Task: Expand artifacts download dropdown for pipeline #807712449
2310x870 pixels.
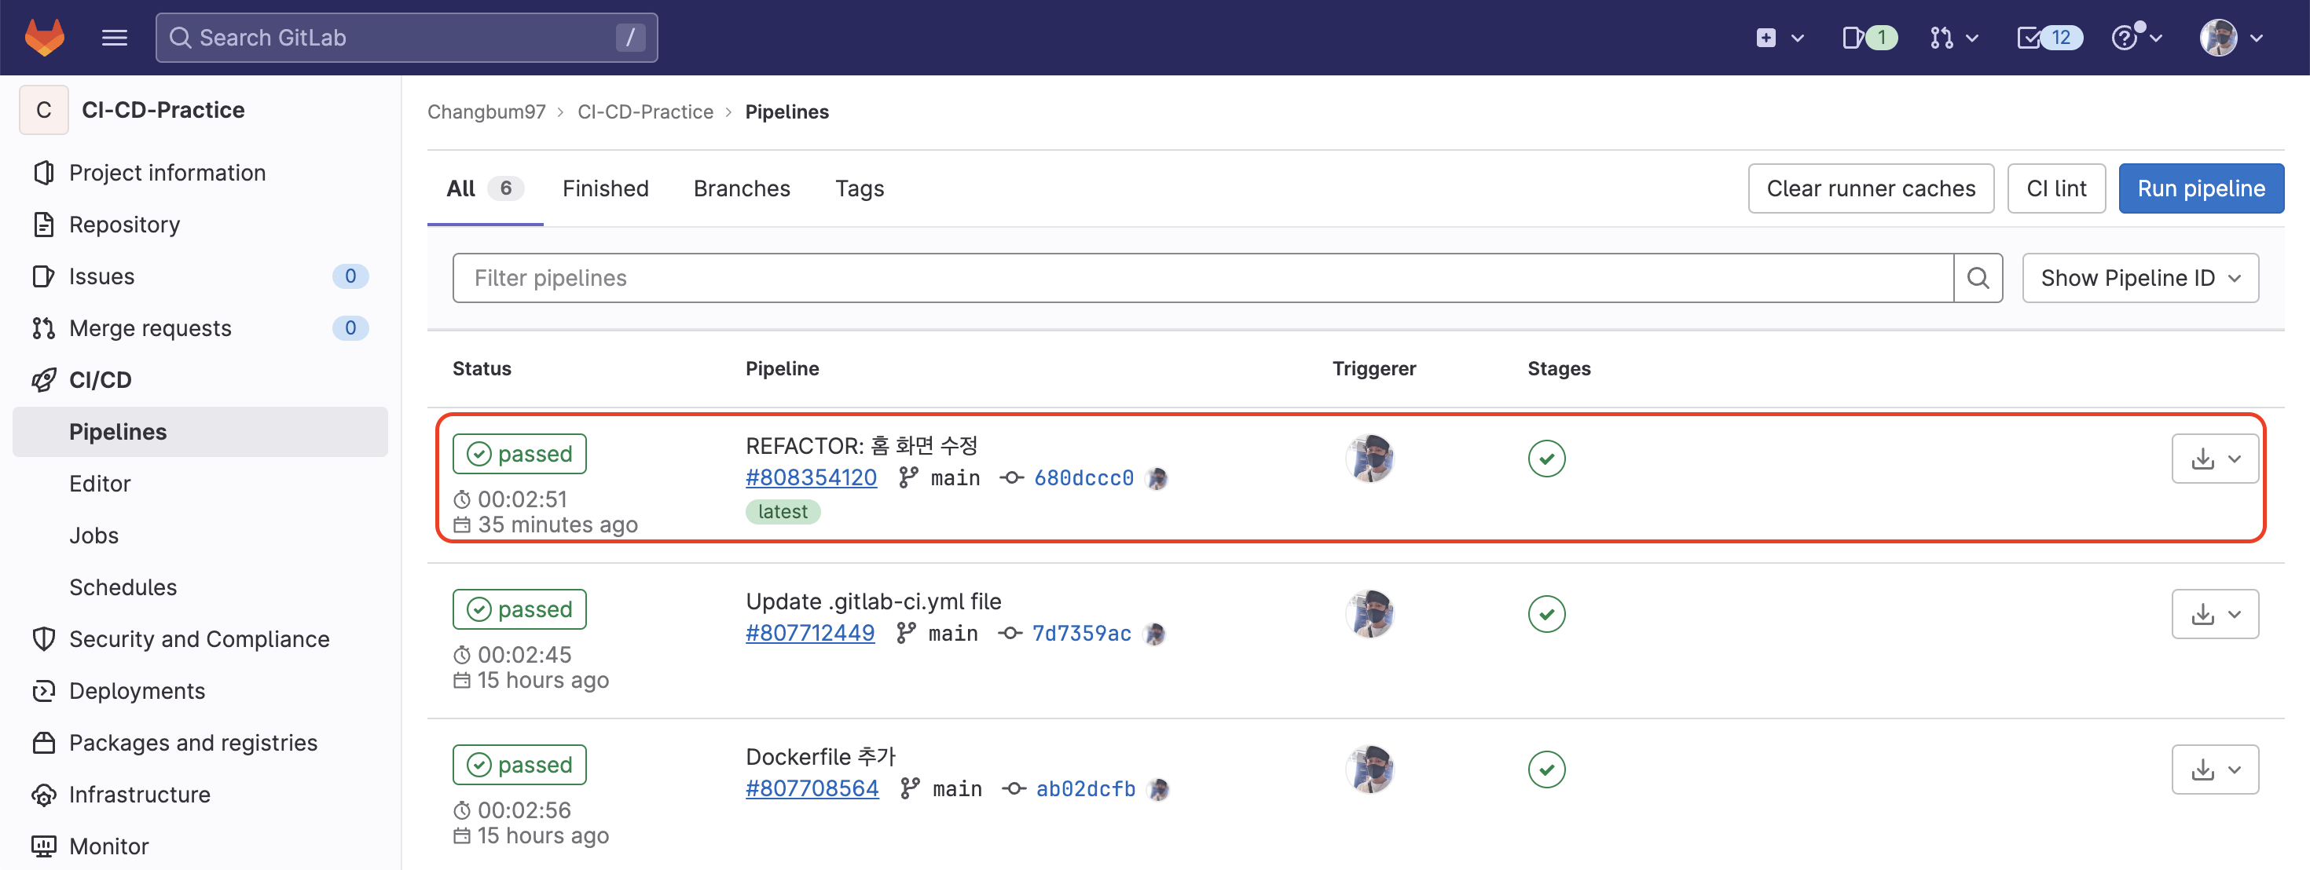Action: (2214, 614)
